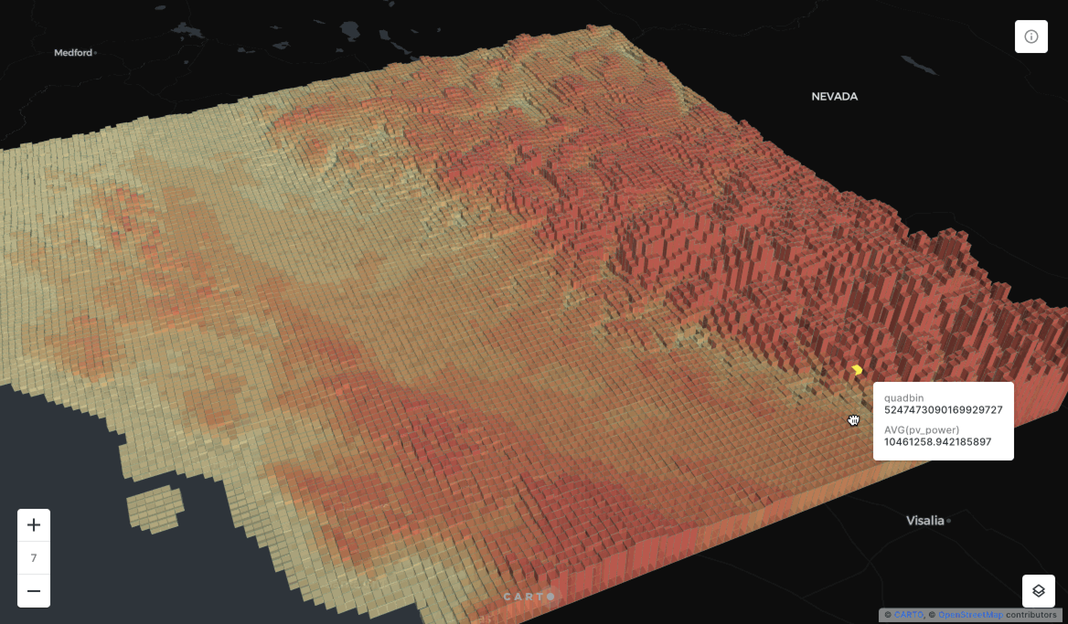Click the quadbin value in tooltip
Viewport: 1068px width, 624px height.
(943, 410)
